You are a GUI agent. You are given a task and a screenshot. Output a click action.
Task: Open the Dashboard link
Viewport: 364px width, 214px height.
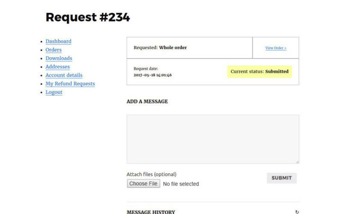(59, 41)
